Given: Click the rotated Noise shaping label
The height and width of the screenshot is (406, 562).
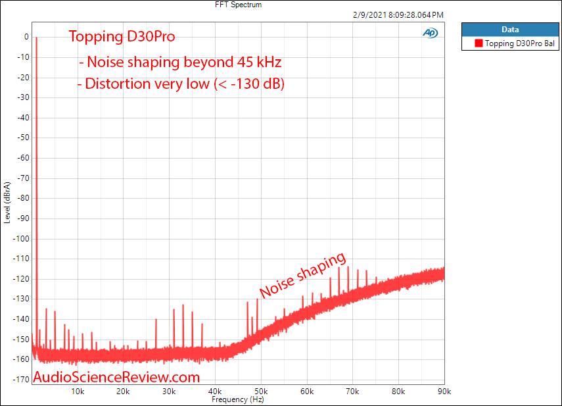Looking at the screenshot, I should tap(302, 275).
